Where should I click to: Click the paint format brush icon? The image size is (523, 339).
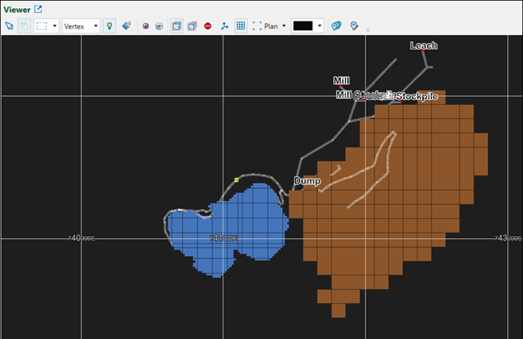127,25
